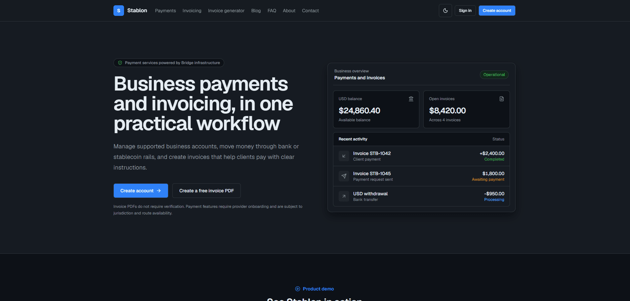This screenshot has height=301, width=630.
Task: Click the shield icon in the Bridge infrastructure badge
Action: click(120, 63)
